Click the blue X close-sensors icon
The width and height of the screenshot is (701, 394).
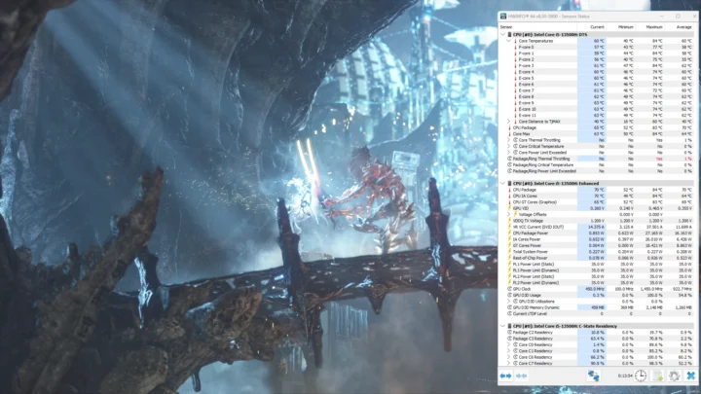tap(690, 376)
